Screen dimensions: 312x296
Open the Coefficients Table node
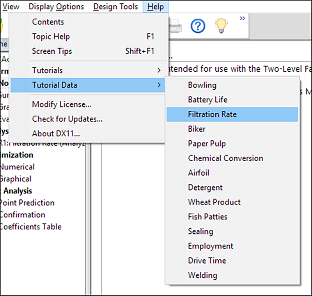click(30, 227)
